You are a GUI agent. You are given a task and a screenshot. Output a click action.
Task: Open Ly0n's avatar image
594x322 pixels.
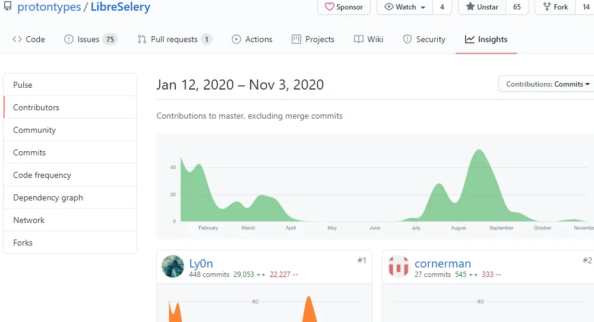[173, 266]
